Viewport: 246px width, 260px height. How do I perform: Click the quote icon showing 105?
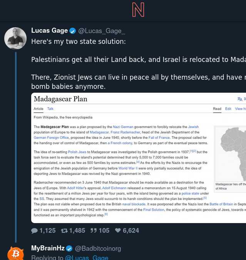(x=94, y=231)
